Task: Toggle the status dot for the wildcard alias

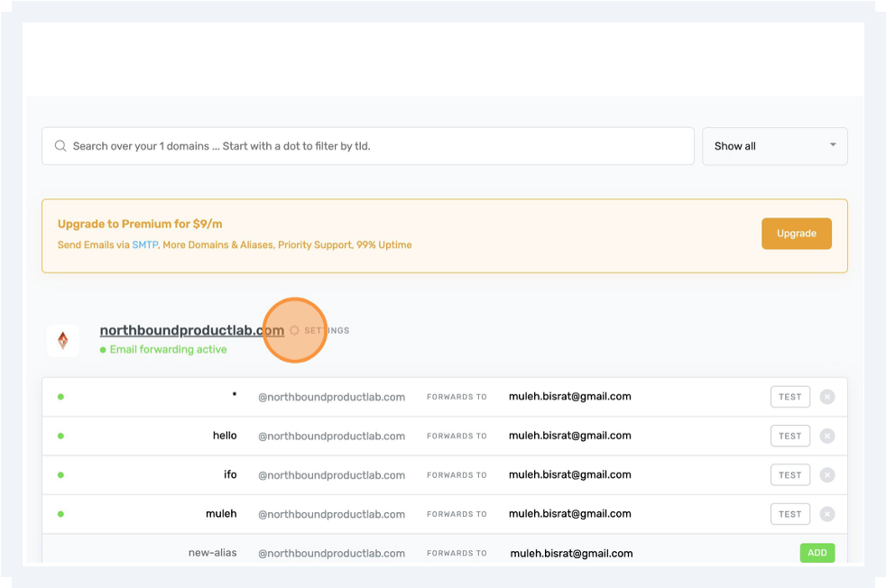Action: tap(60, 396)
